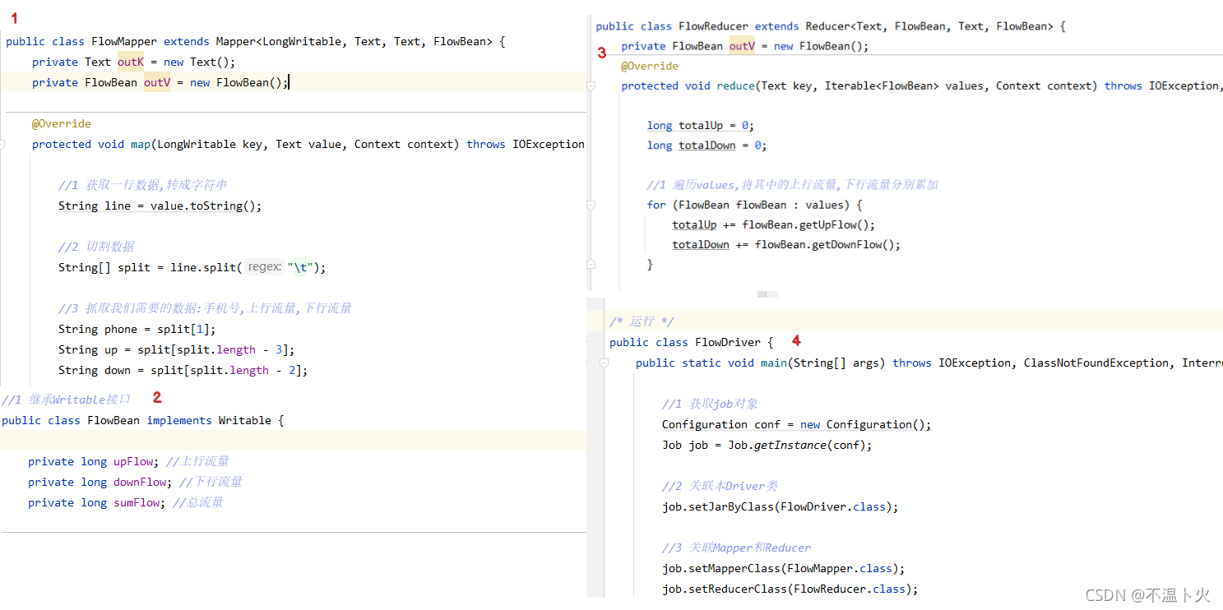
Task: Click the 'totalUp += flowBean.getUpFlow();' line
Action: [774, 224]
